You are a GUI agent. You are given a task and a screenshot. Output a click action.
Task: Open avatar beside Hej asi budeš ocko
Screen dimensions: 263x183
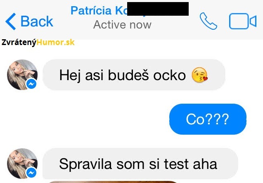[x=22, y=75]
